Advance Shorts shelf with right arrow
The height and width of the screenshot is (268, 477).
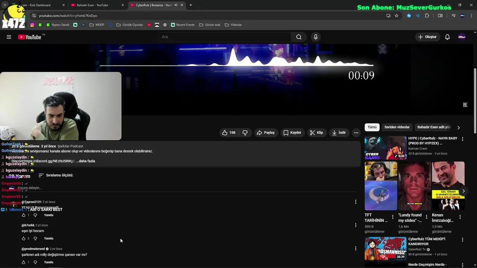click(463, 191)
